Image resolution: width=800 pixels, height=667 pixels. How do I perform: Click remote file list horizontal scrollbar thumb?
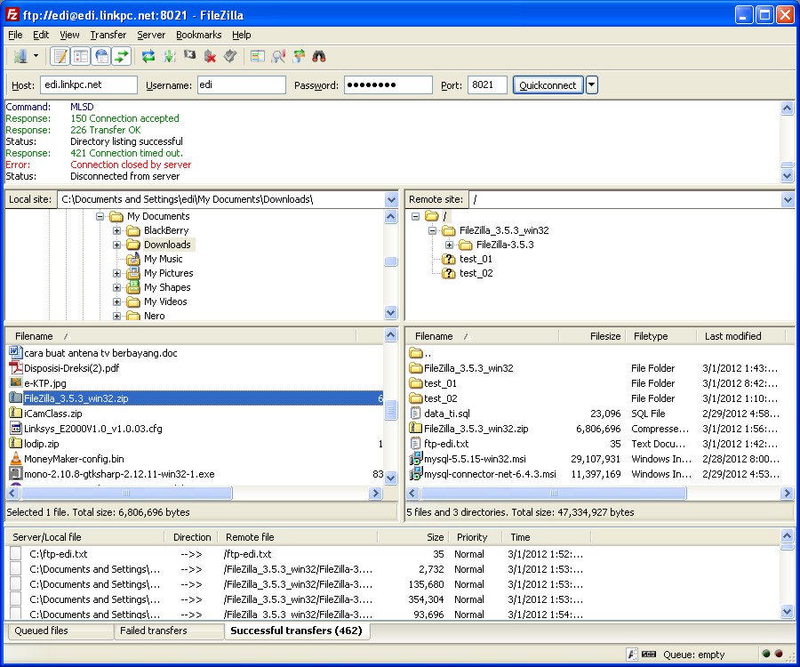pyautogui.click(x=554, y=493)
